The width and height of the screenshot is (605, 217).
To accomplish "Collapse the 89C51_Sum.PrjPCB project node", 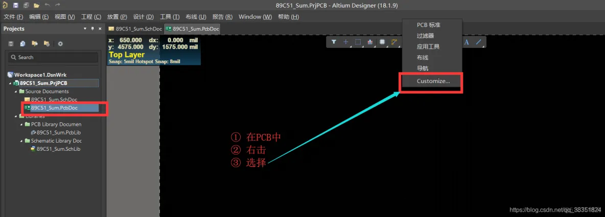I will pyautogui.click(x=10, y=83).
